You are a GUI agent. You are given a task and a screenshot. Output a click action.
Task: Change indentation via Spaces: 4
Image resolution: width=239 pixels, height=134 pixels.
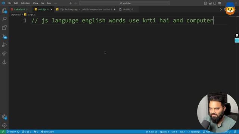(164, 132)
